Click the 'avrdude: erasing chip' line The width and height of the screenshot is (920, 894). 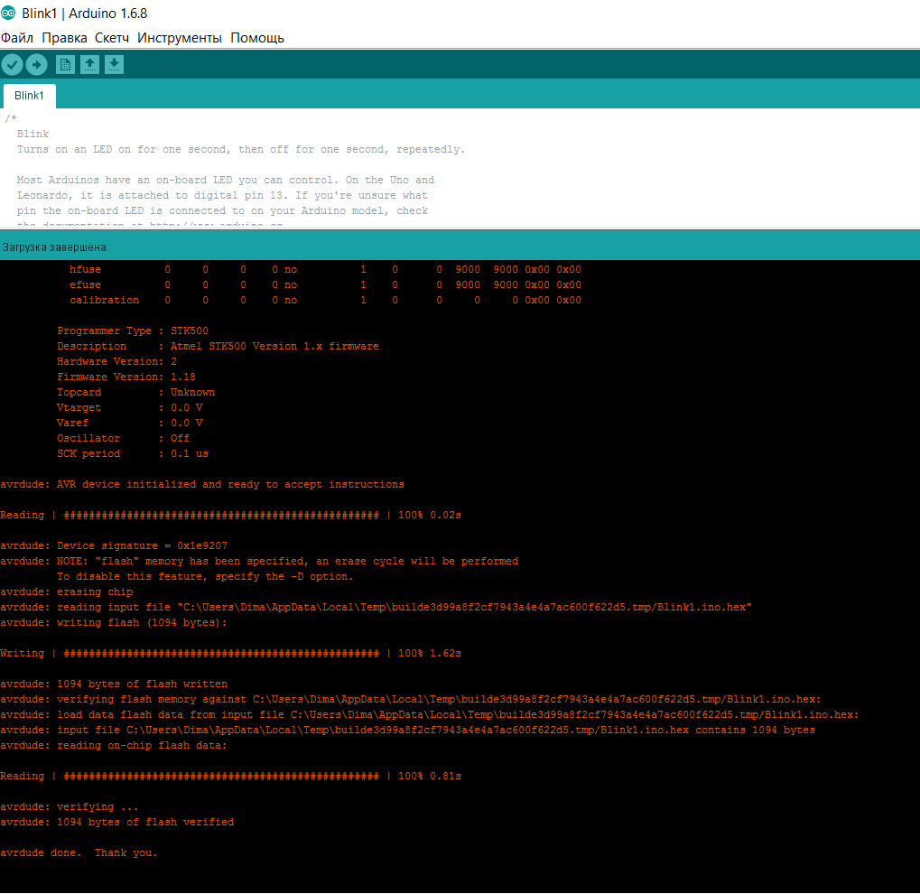pos(66,591)
